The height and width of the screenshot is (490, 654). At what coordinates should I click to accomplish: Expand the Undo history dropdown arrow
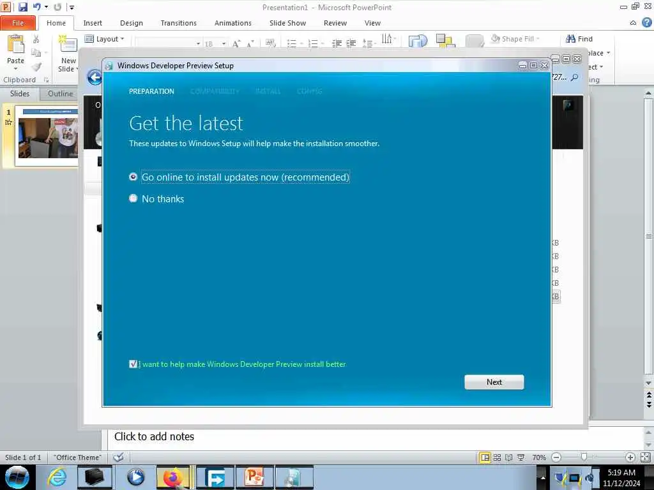tap(46, 7)
